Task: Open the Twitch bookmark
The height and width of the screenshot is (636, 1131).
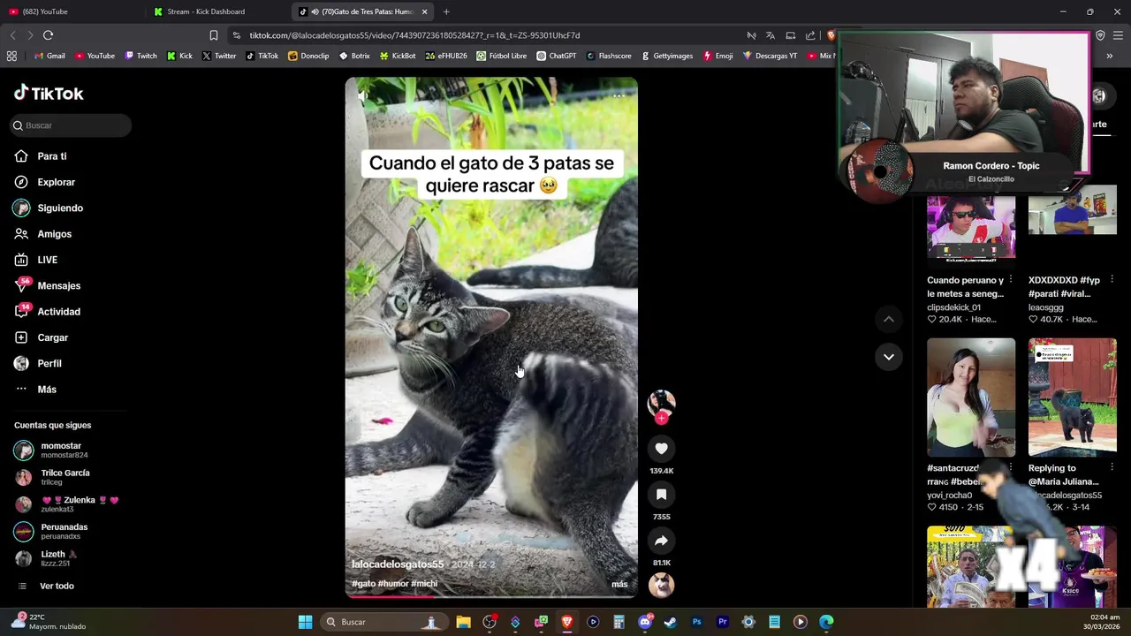Action: point(141,56)
